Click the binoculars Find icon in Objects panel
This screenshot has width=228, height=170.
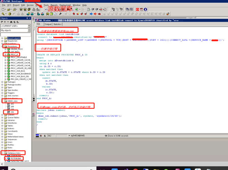(x=11, y=22)
